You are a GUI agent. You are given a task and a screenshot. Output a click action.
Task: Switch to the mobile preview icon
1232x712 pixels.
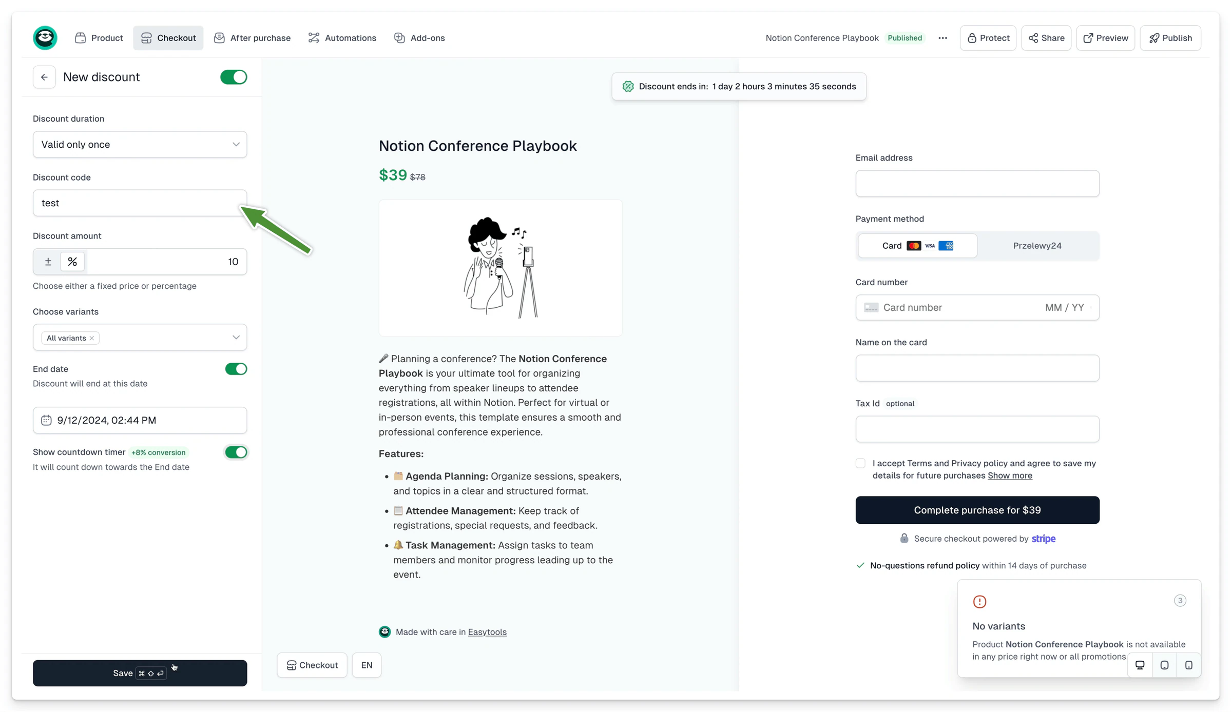(x=1189, y=665)
